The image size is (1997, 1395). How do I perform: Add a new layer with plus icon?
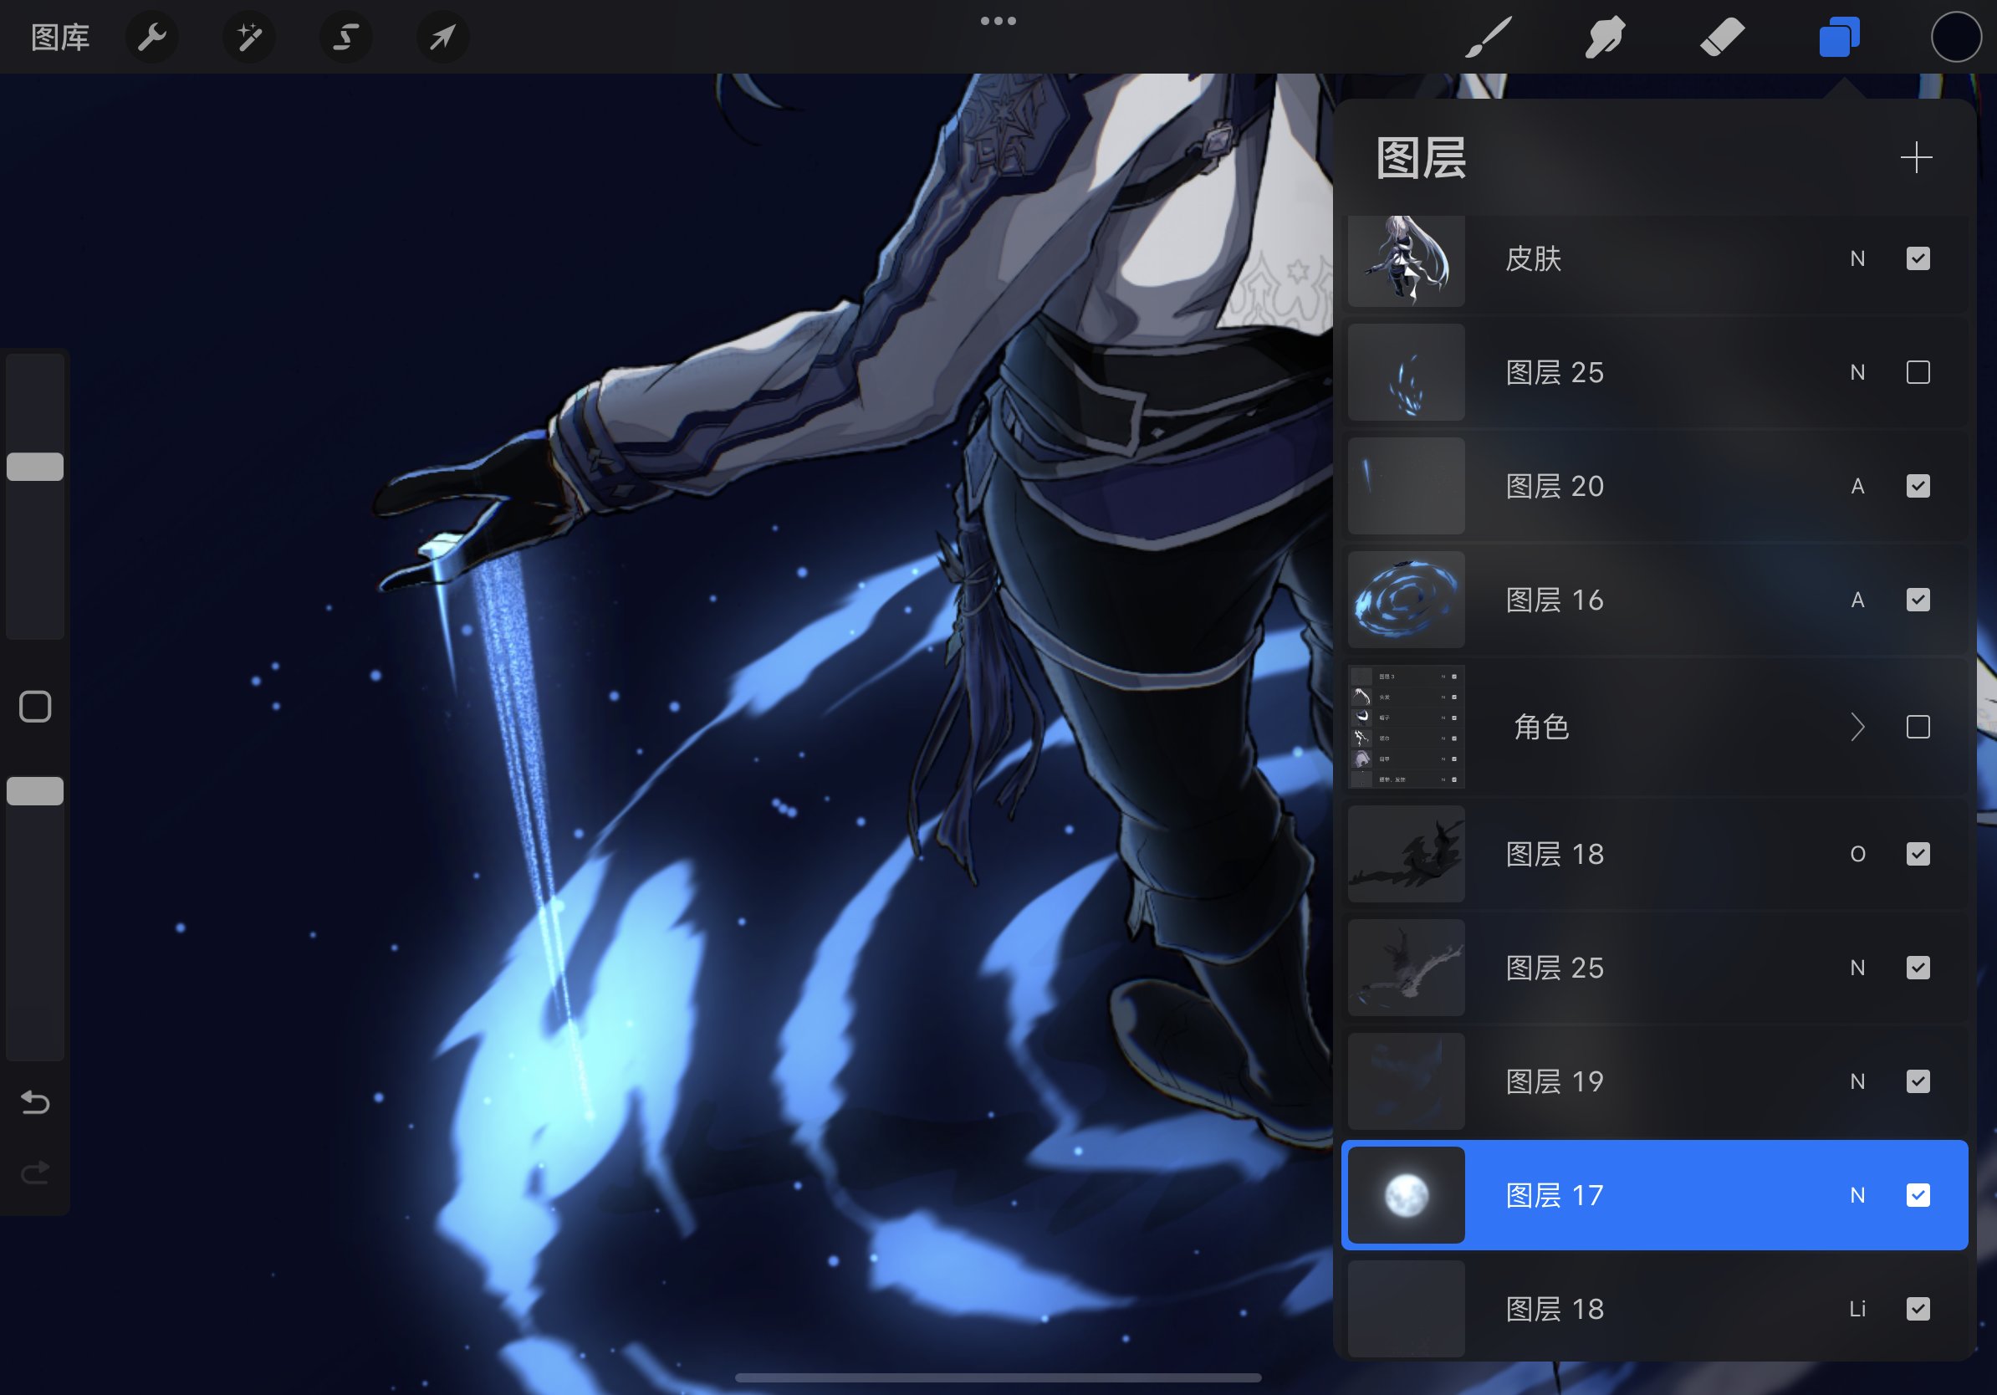point(1916,157)
